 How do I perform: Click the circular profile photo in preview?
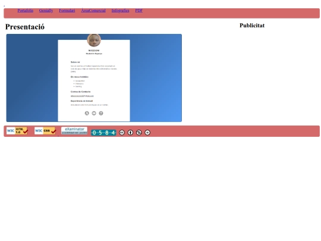(94, 40)
